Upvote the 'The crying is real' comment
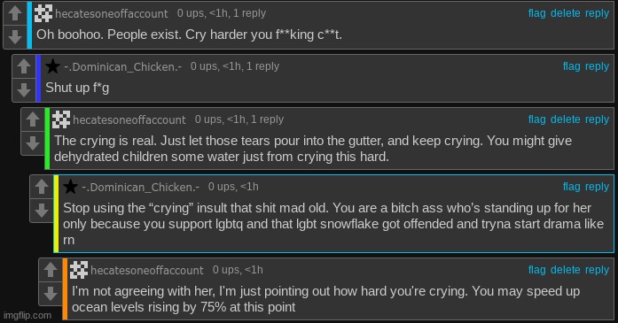Image resolution: width=618 pixels, height=323 pixels. click(33, 119)
